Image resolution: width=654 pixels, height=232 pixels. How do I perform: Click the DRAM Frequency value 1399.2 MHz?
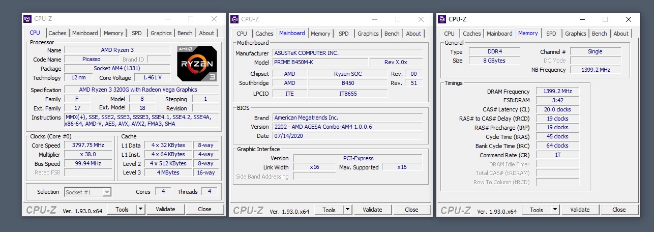pyautogui.click(x=557, y=92)
